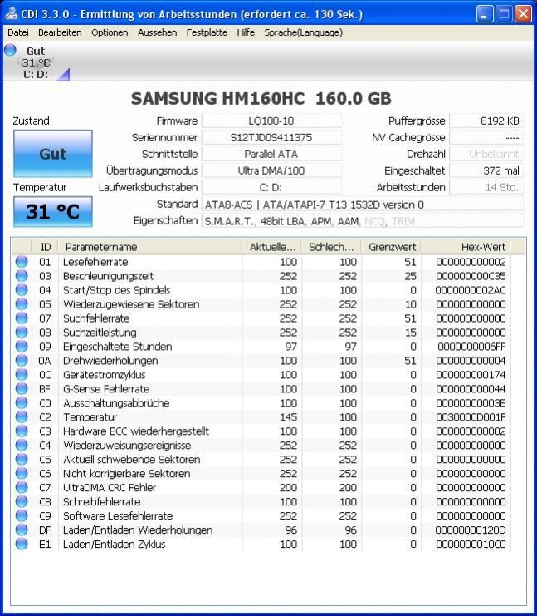Open the Hilfe menu
Viewport: 537px width, 616px height.
point(246,32)
